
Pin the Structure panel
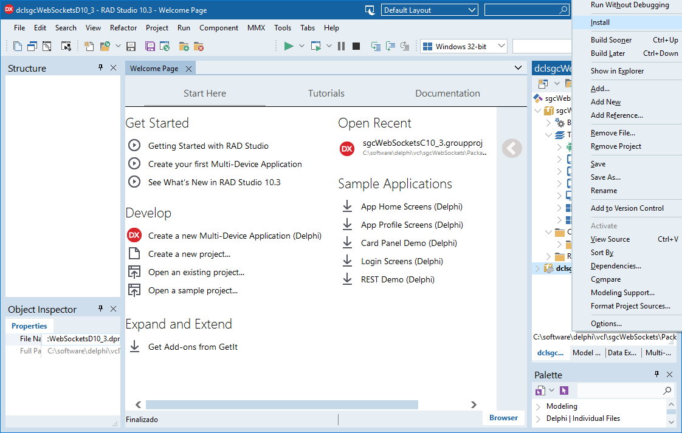pyautogui.click(x=101, y=67)
